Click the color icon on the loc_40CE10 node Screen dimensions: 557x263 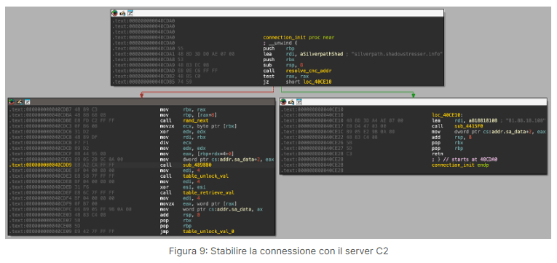click(283, 102)
